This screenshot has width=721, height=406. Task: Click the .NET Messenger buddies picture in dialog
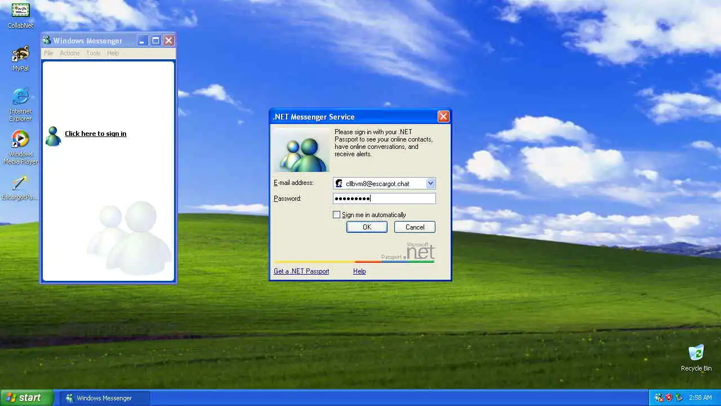[x=302, y=150]
